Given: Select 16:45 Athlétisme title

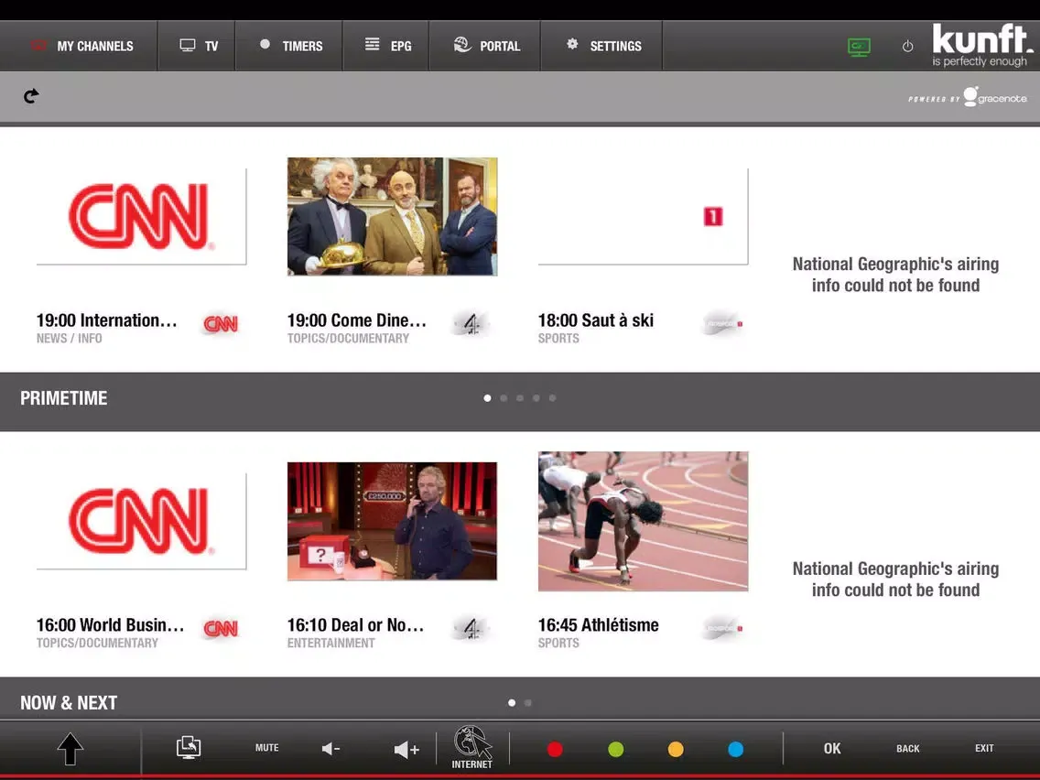Looking at the screenshot, I should point(598,624).
